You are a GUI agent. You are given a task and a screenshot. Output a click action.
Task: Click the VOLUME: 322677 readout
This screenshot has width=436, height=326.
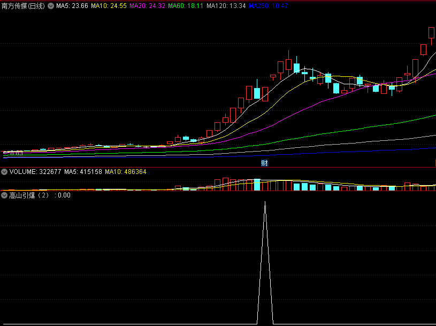point(35,172)
